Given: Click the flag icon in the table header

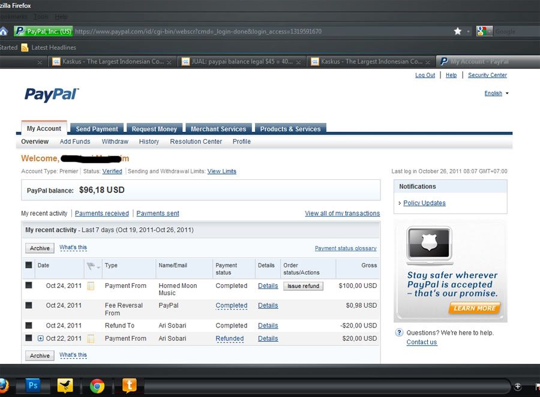Looking at the screenshot, I should pyautogui.click(x=91, y=266).
